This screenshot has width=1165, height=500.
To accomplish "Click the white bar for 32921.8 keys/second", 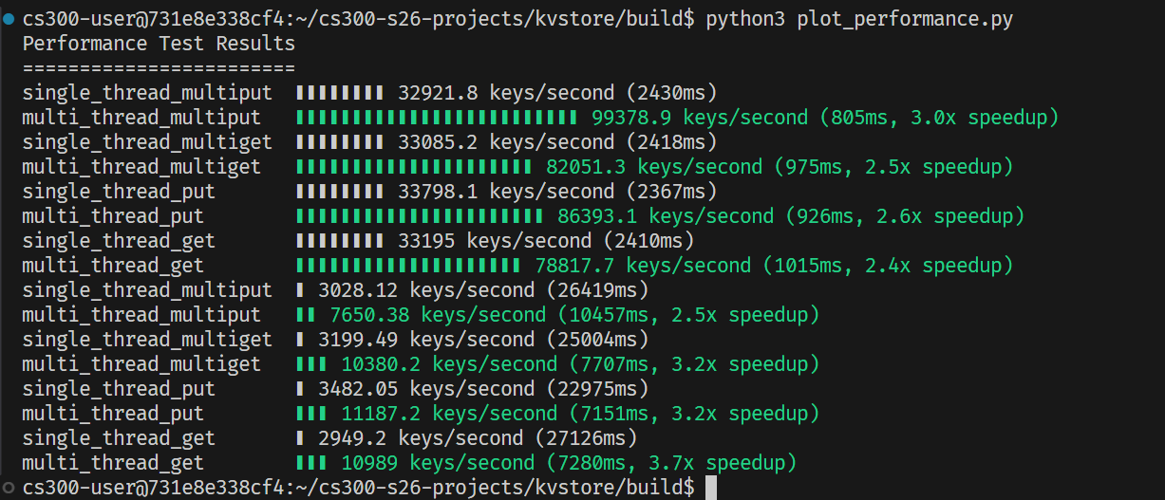I will coord(340,93).
